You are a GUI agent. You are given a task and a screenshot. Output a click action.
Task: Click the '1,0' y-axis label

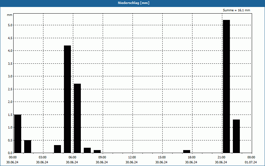pos(10,127)
